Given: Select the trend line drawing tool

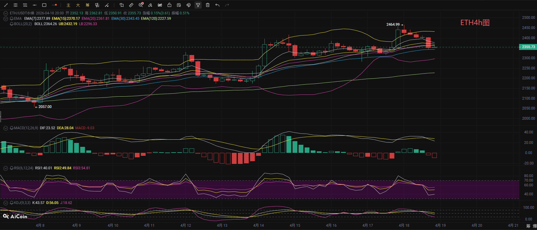Looking at the screenshot, I should click(x=6, y=5).
